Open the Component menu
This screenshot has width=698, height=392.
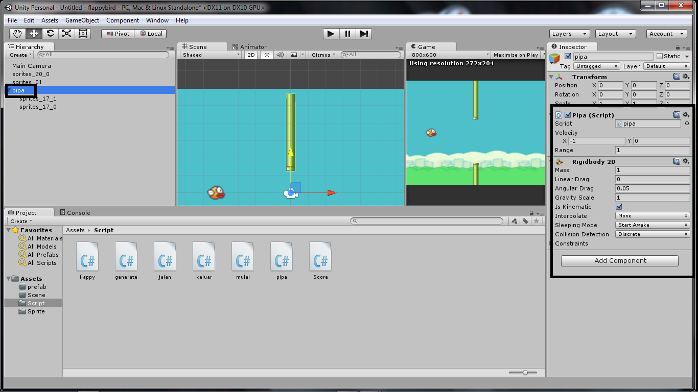[123, 20]
